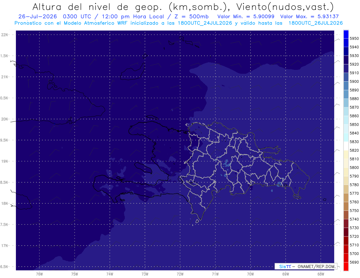Image resolution: width=360 pixels, height=278 pixels.
Task: Click the colorbar value '5910'
Action: [x=354, y=73]
